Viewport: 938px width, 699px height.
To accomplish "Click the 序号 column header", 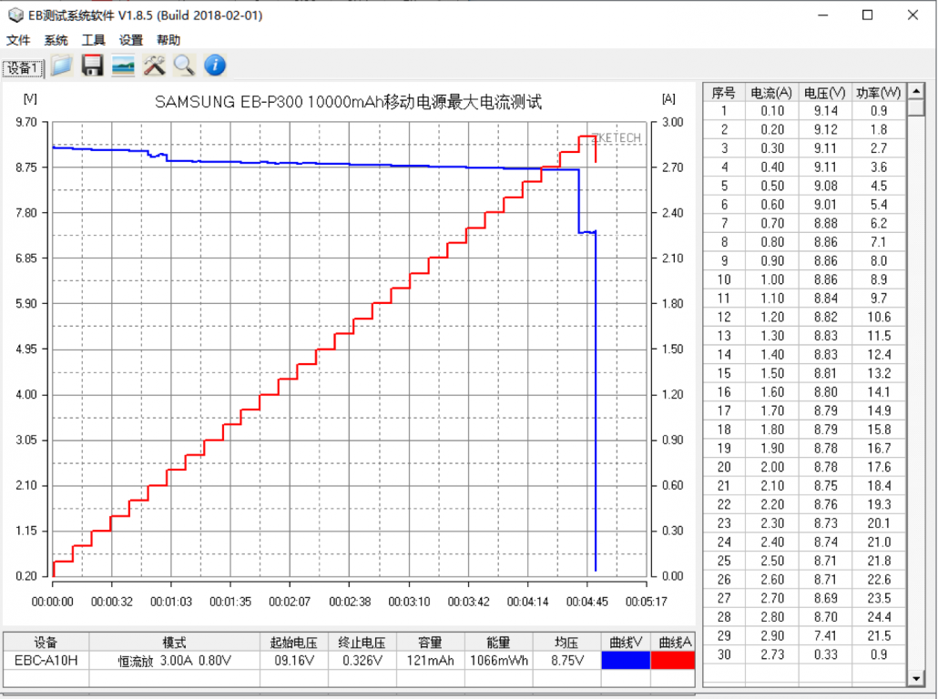I will [724, 93].
